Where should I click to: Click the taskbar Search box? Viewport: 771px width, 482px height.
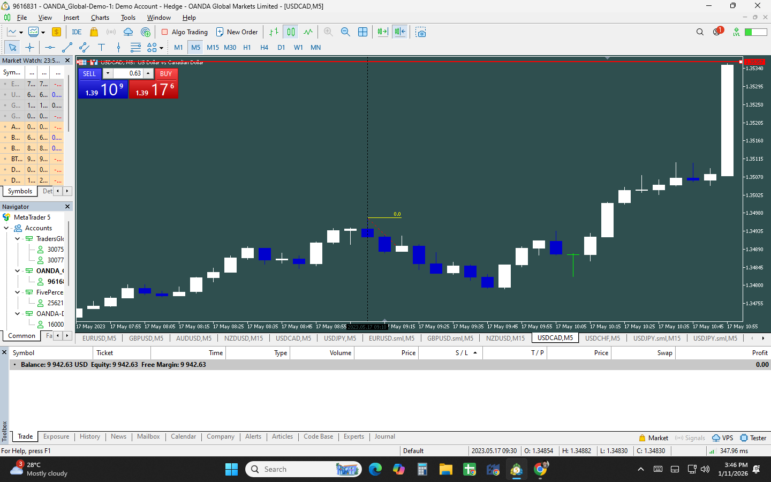(304, 470)
